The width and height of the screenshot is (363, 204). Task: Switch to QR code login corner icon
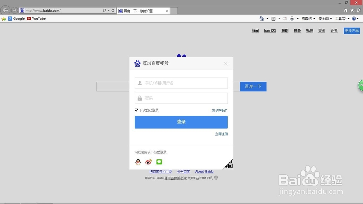click(x=229, y=164)
